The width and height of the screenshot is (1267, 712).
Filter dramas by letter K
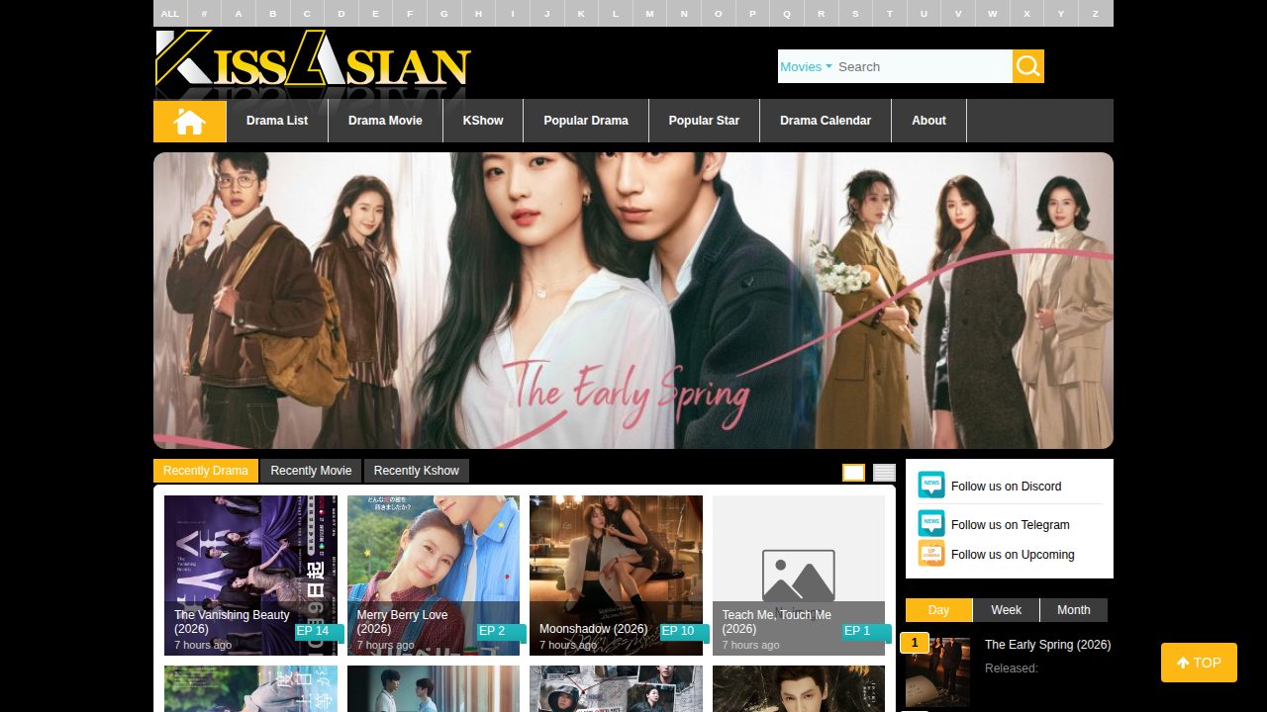581,13
